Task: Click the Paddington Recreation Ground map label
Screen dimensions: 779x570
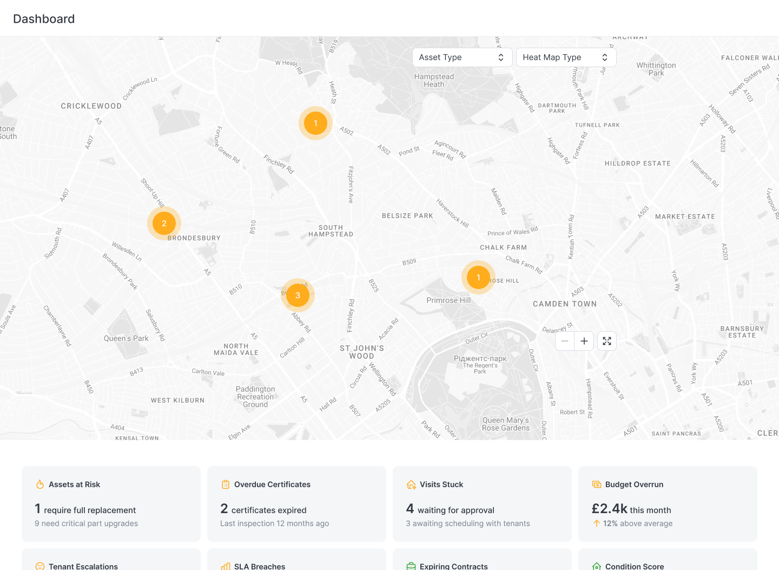Action: pyautogui.click(x=255, y=397)
